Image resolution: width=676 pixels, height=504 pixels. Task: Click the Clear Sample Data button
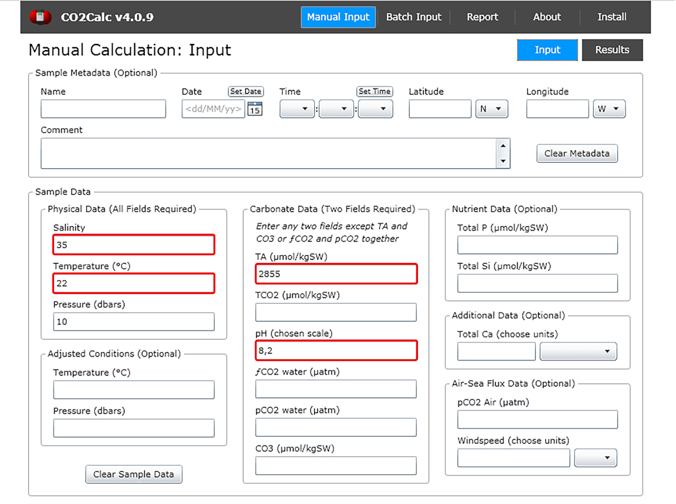134,474
